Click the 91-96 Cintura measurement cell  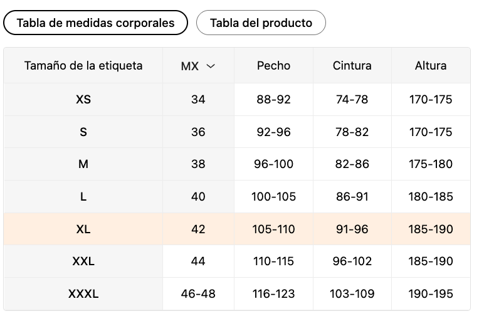[x=352, y=229]
